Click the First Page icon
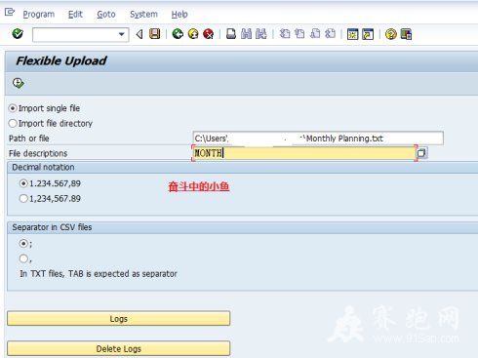Screen dimensions: 478x358 [x=285, y=34]
